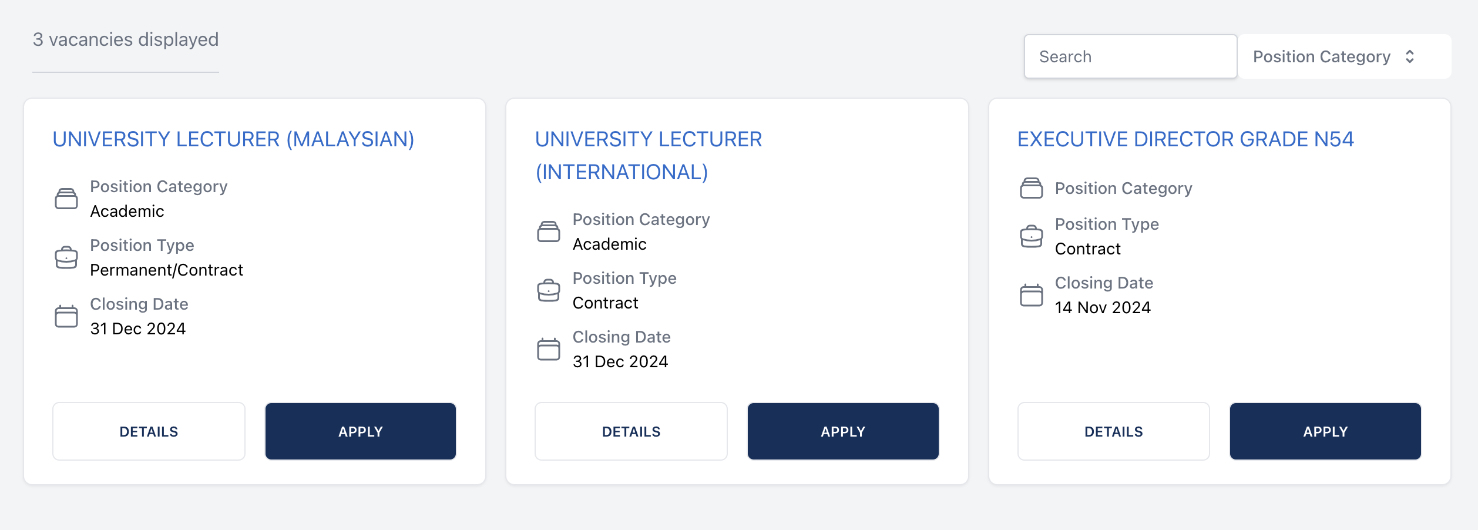Apply for University Lecturer (Malaysian)
This screenshot has height=530, width=1478.
click(x=360, y=431)
